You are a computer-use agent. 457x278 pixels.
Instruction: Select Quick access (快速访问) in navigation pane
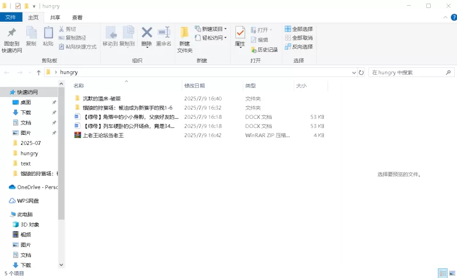pyautogui.click(x=29, y=92)
